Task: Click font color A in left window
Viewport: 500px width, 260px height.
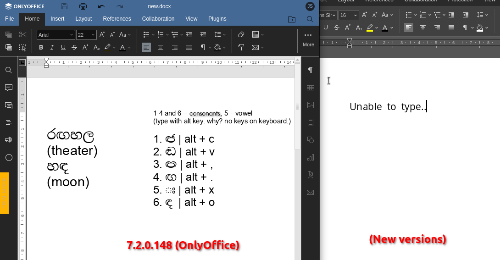Action: pyautogui.click(x=122, y=48)
